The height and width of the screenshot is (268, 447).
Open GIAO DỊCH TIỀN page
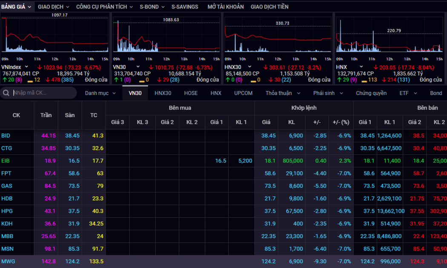point(269,7)
